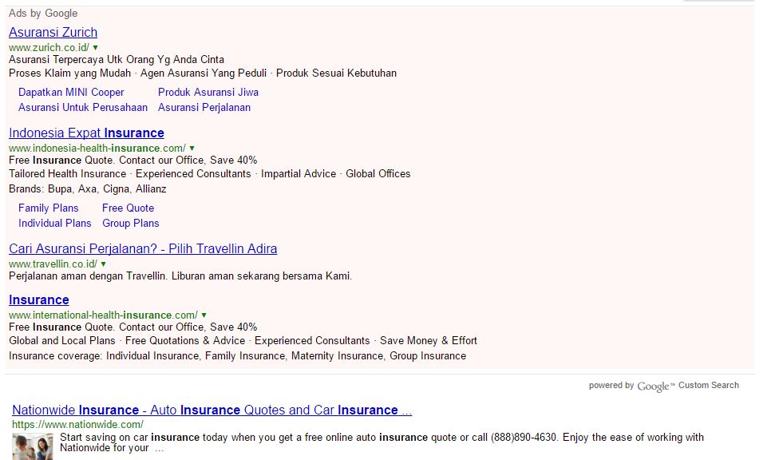Image resolution: width=771 pixels, height=460 pixels.
Task: Click text Global and Local Plans line
Action: 243,341
